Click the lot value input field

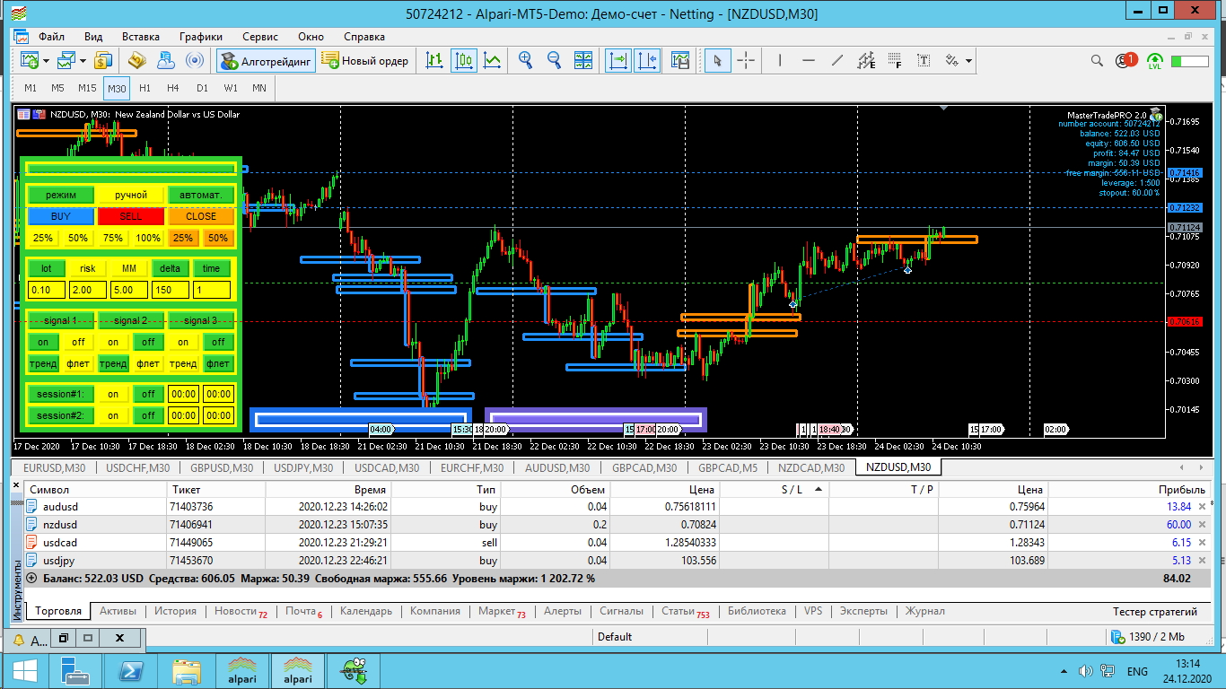pos(47,290)
